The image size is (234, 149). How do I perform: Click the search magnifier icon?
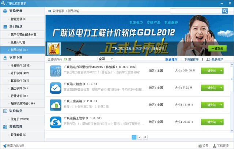point(225,11)
